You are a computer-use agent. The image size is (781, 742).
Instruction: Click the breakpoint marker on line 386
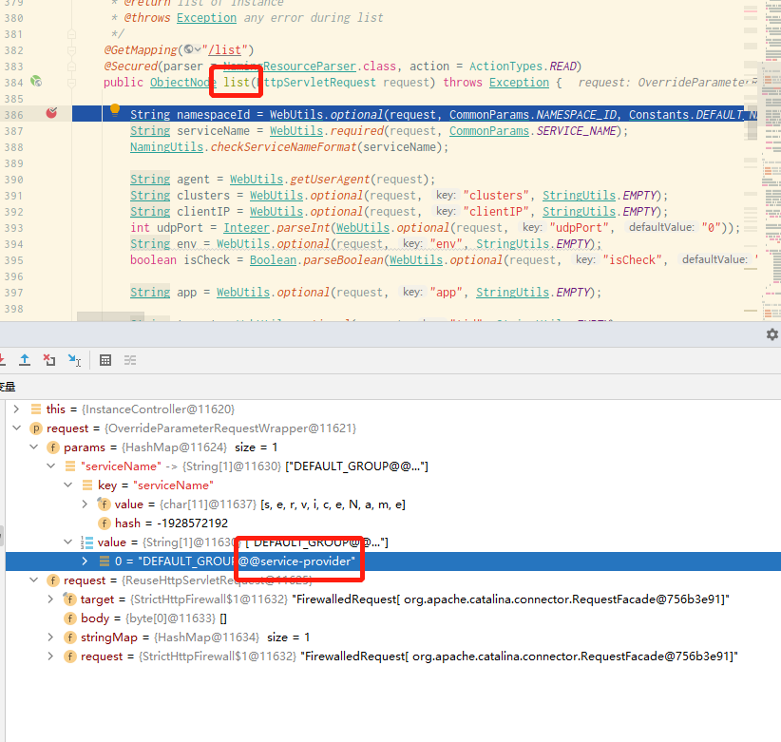click(x=51, y=113)
